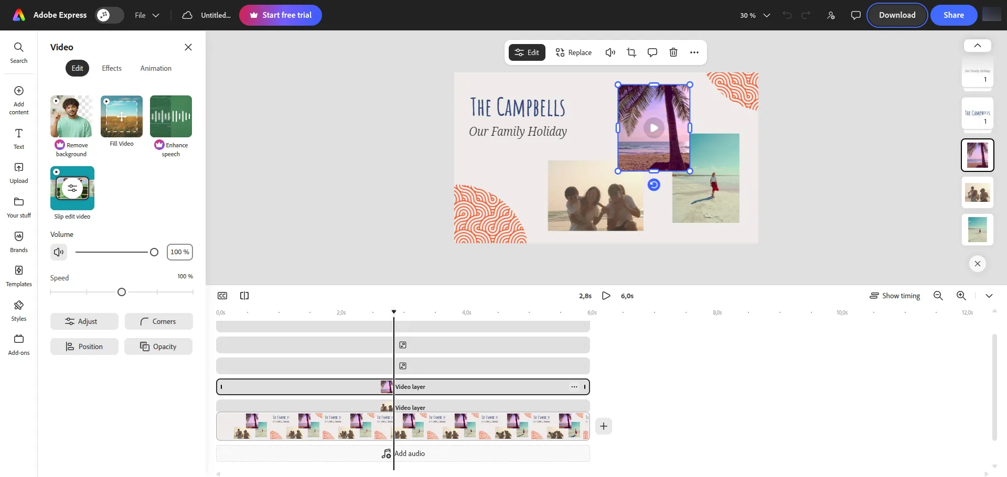Click the Share button
The width and height of the screenshot is (1007, 477).
click(954, 15)
